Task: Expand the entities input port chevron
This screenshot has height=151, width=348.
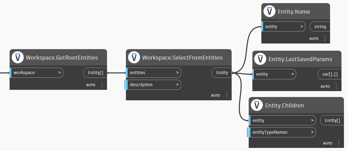Action: [x=177, y=73]
